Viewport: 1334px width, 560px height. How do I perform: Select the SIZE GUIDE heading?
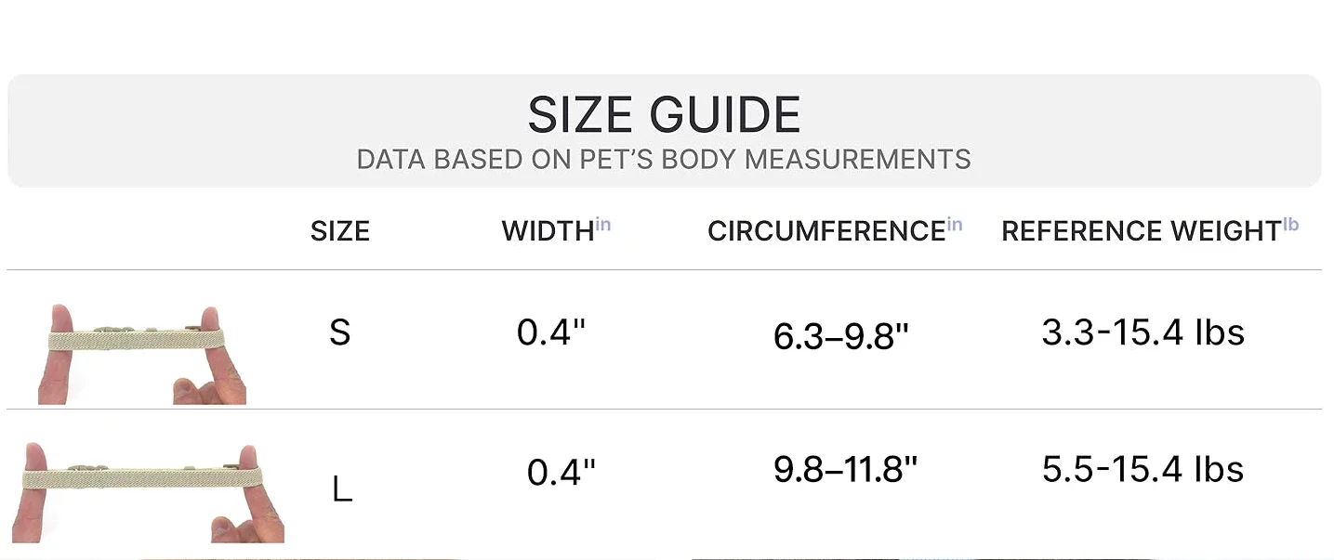pos(664,115)
